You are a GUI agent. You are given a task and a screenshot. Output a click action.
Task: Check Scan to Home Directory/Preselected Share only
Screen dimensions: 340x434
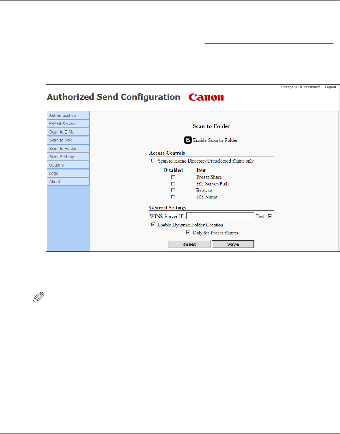[x=153, y=161]
